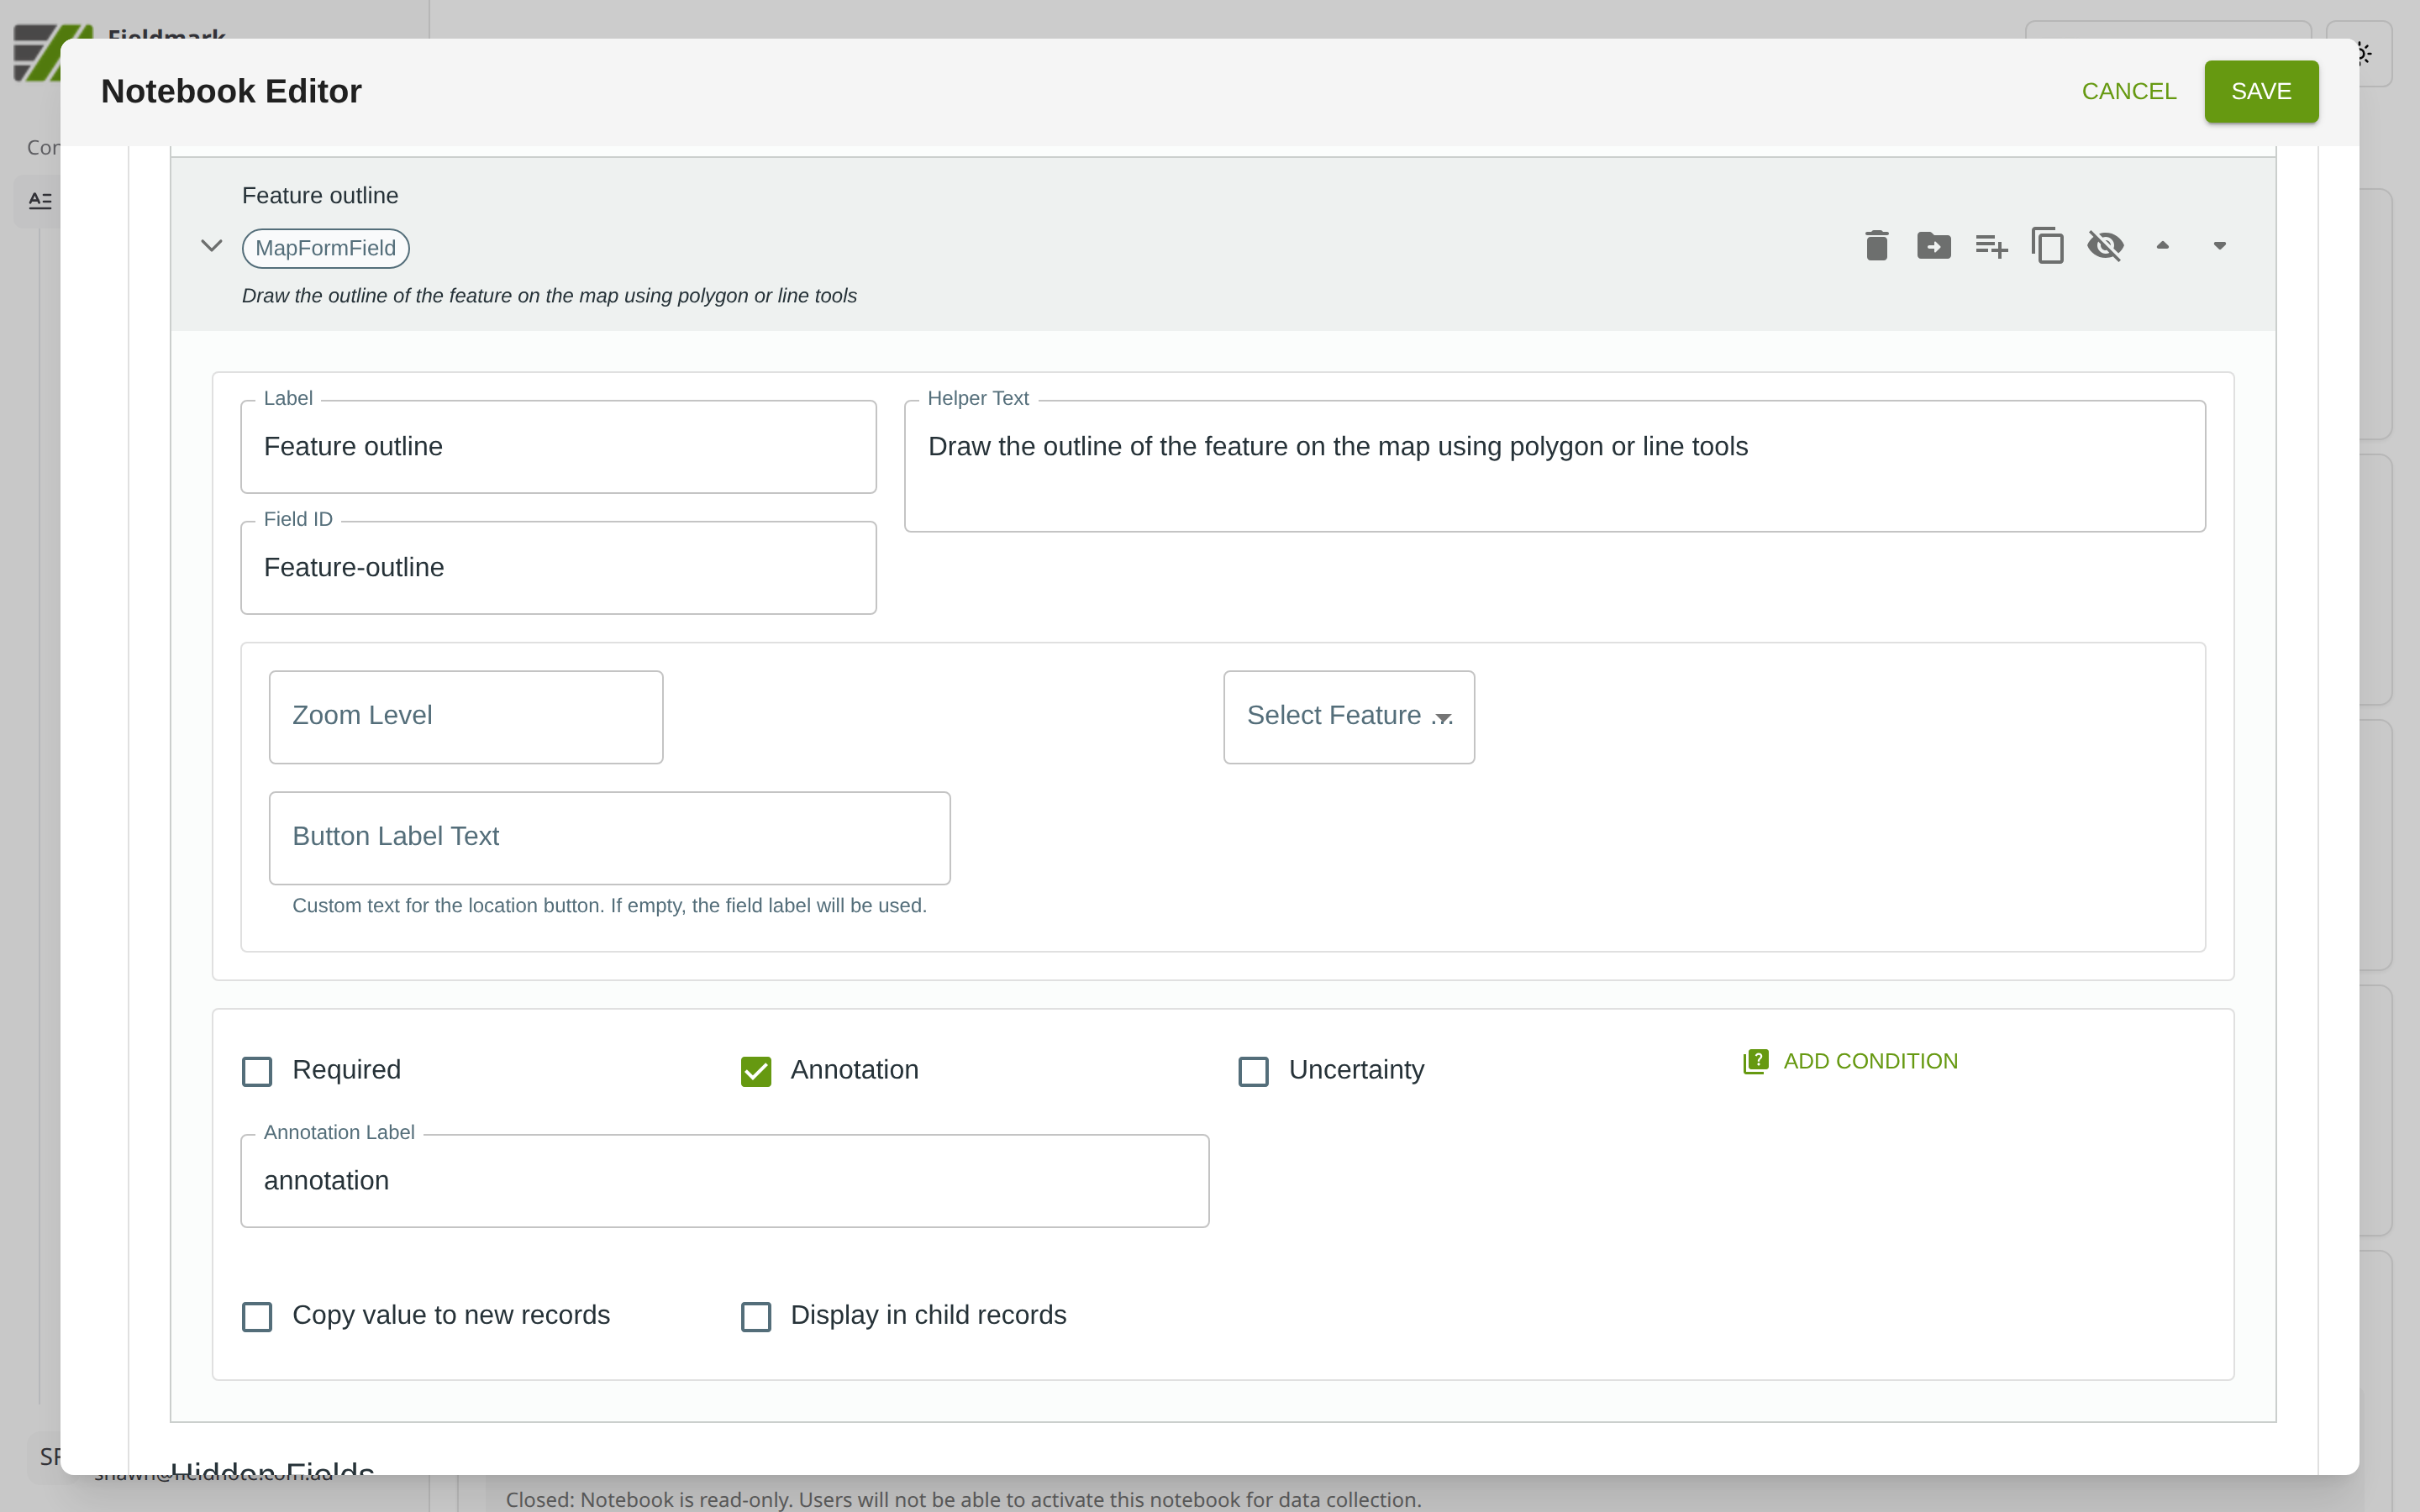Focus the Button Label Text field
Image resolution: width=2420 pixels, height=1512 pixels.
pyautogui.click(x=609, y=838)
